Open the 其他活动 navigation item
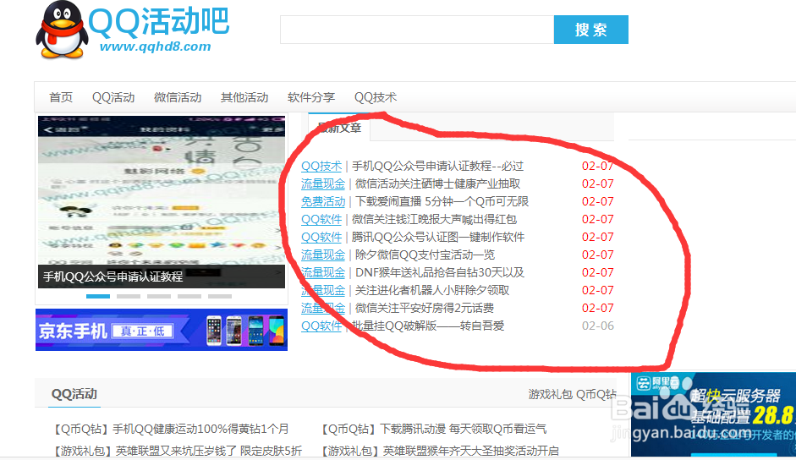Screen dimensions: 796x460 (x=244, y=97)
